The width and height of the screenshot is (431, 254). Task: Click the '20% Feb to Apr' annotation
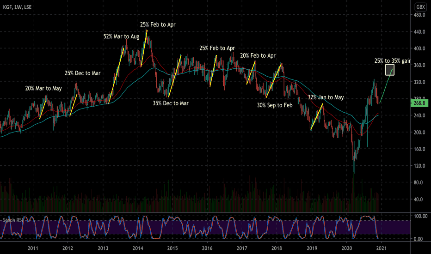[x=258, y=56]
